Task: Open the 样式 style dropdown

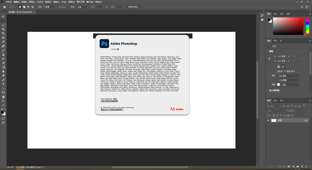Action: 83,7
